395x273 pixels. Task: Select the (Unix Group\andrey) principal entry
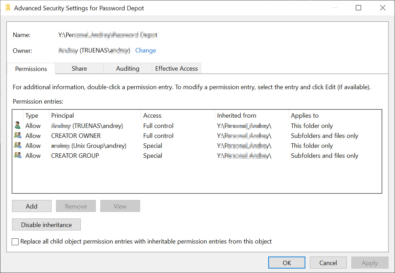89,146
